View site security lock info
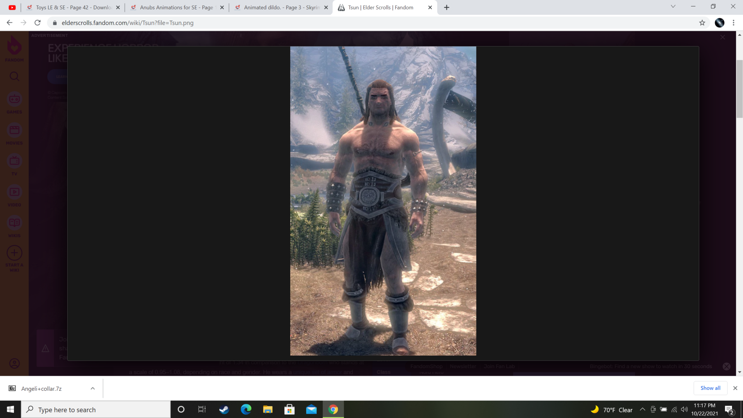The image size is (743, 418). 55,23
